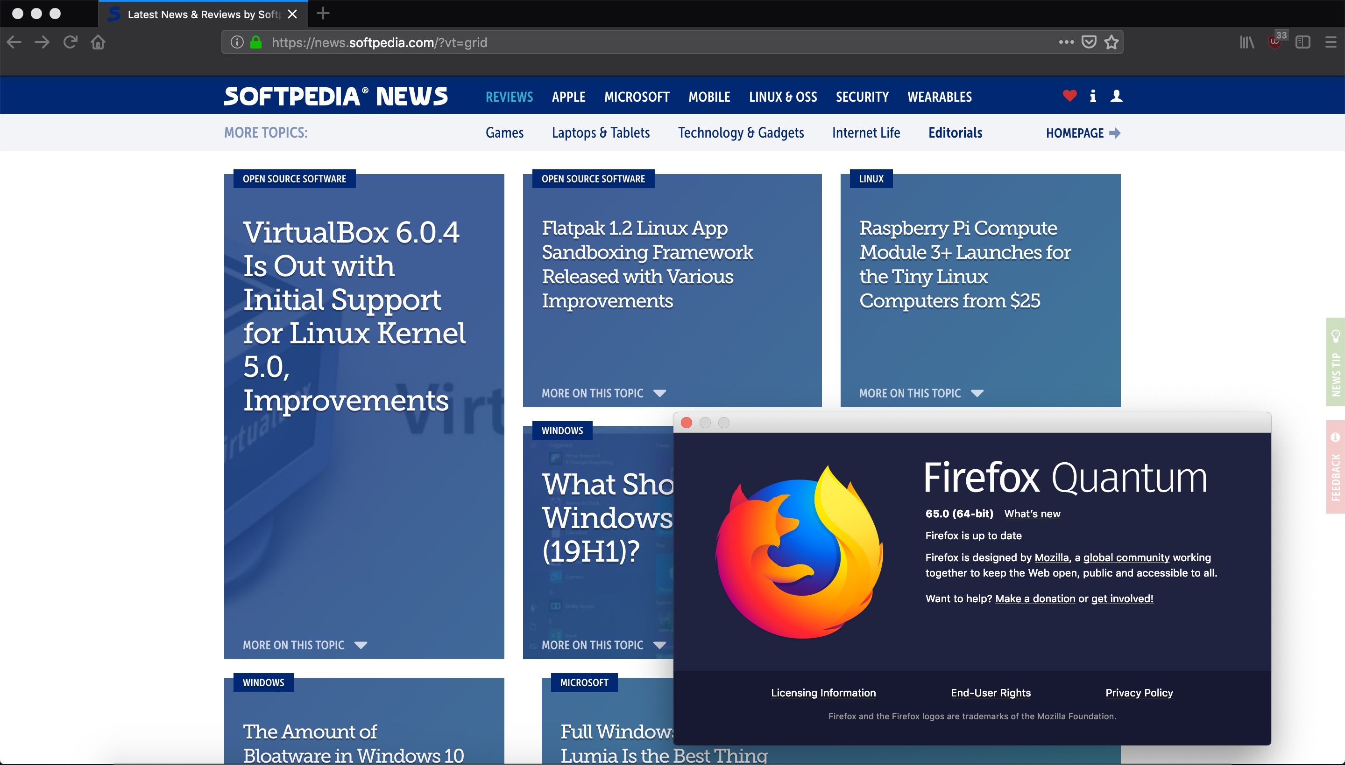Image resolution: width=1345 pixels, height=765 pixels.
Task: Reload the current page
Action: [70, 42]
